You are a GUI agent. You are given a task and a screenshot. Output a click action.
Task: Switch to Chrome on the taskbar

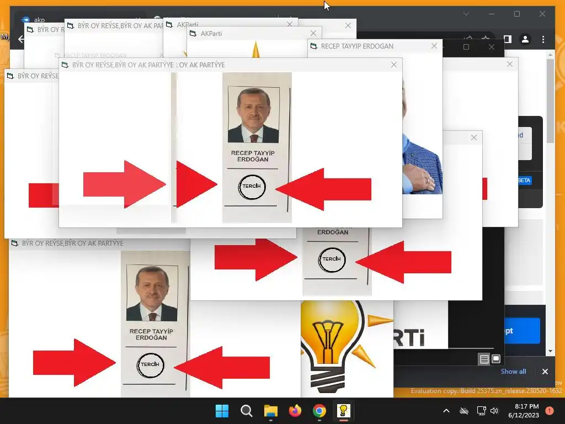click(319, 411)
